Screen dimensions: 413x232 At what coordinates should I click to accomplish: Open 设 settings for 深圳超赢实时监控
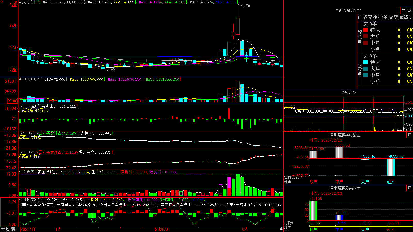click(x=409, y=135)
